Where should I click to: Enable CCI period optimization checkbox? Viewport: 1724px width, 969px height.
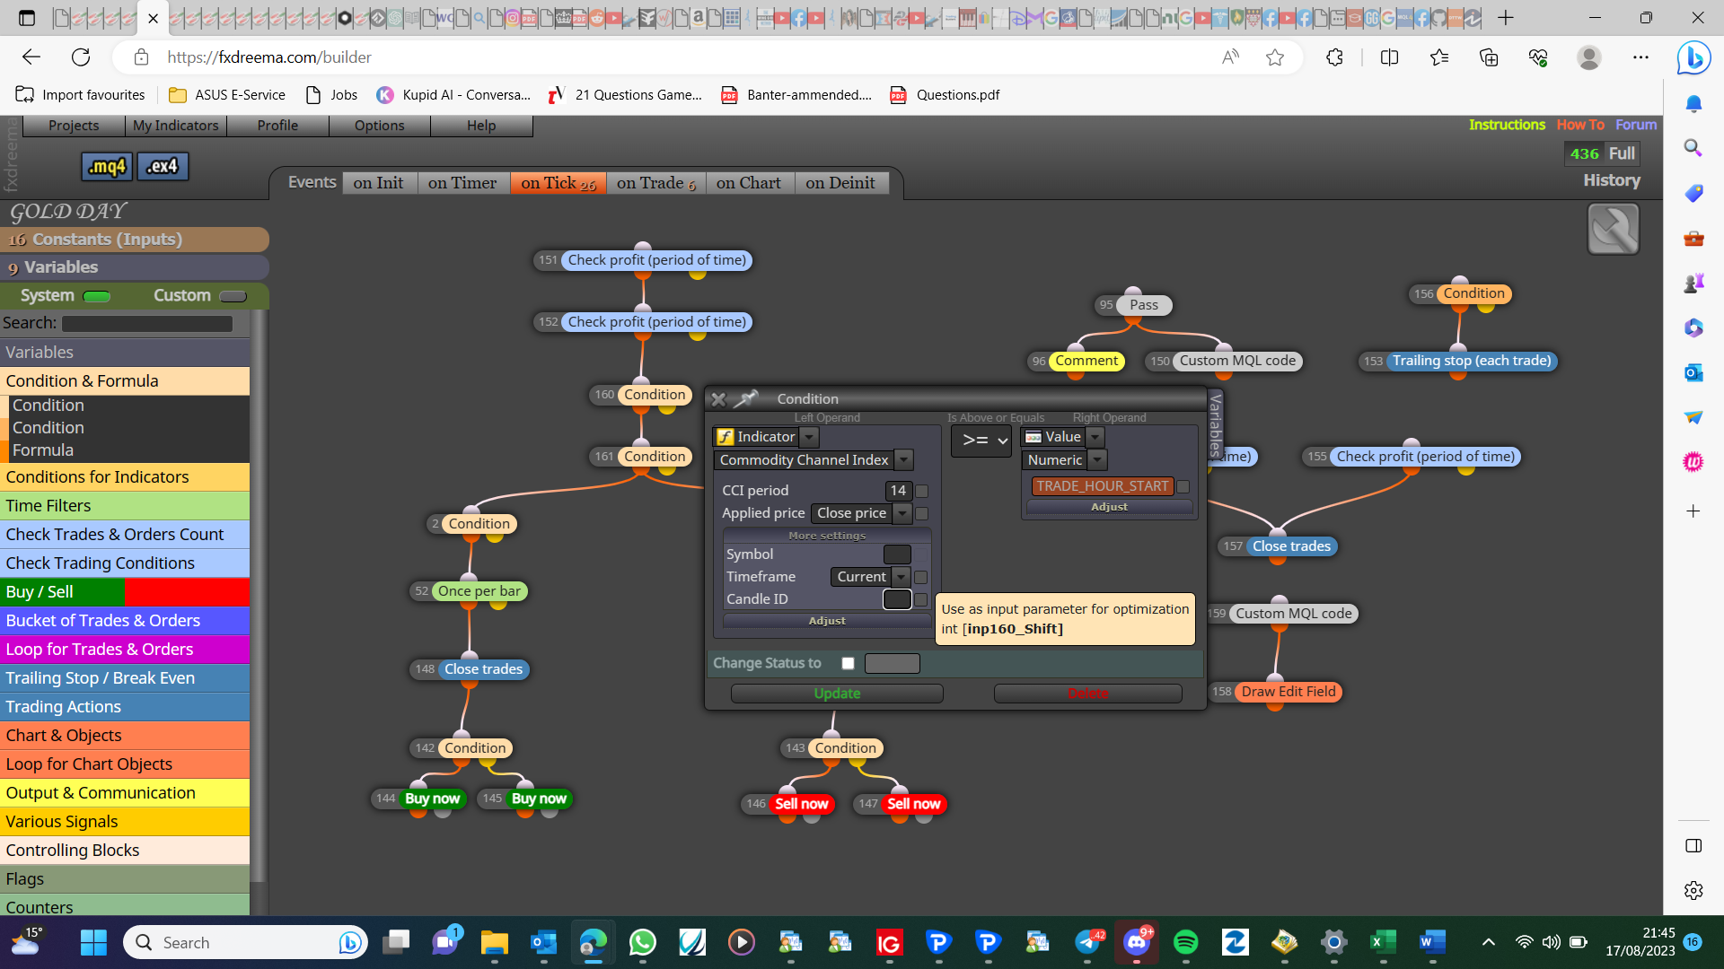(x=921, y=491)
